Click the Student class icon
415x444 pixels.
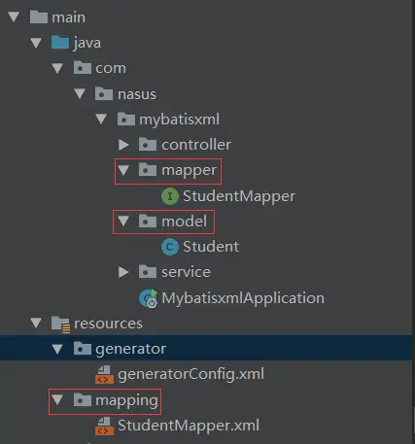pyautogui.click(x=170, y=247)
